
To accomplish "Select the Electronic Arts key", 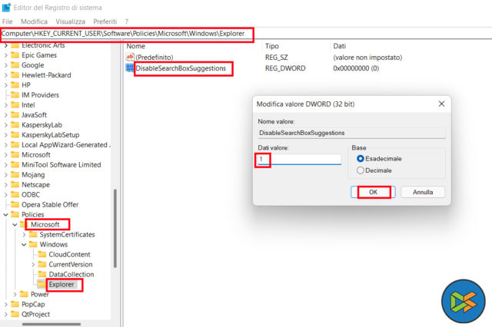I will pos(43,45).
